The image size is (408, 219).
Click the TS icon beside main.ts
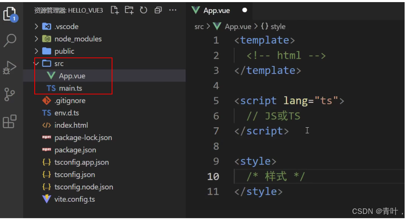tap(51, 88)
